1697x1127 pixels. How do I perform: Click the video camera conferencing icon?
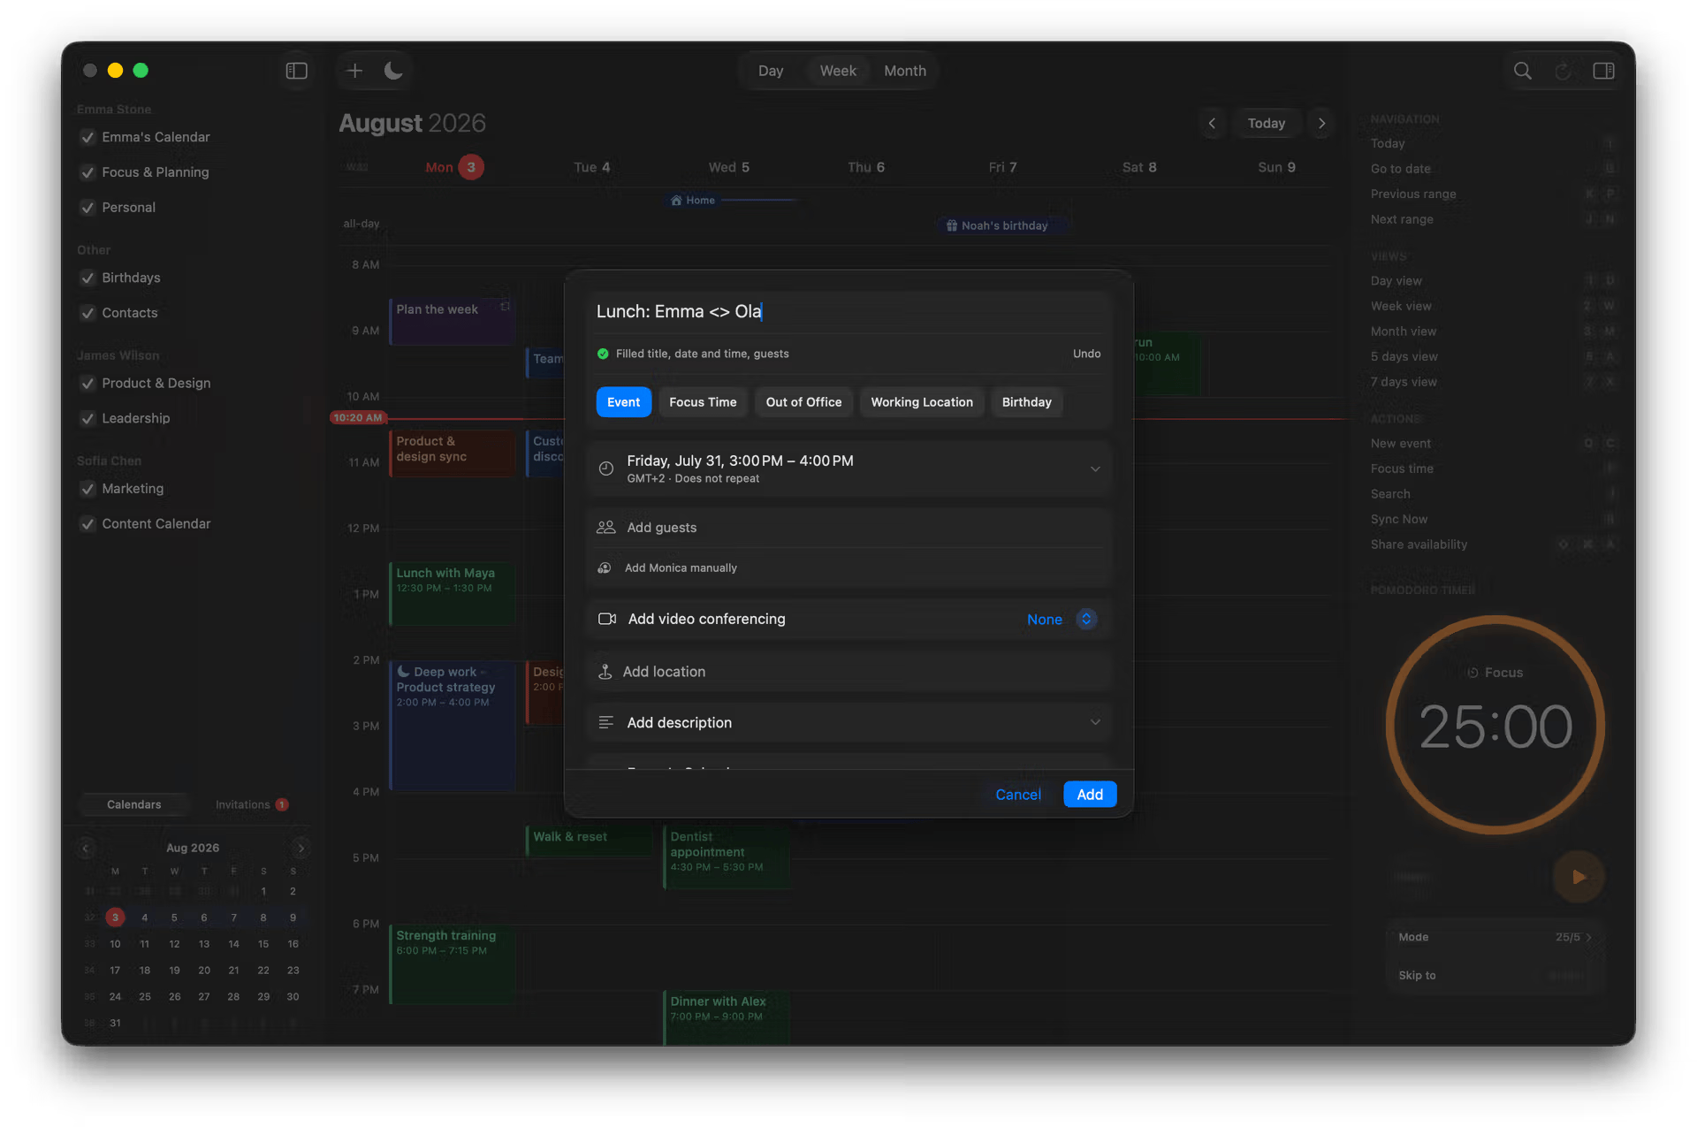[x=607, y=619]
